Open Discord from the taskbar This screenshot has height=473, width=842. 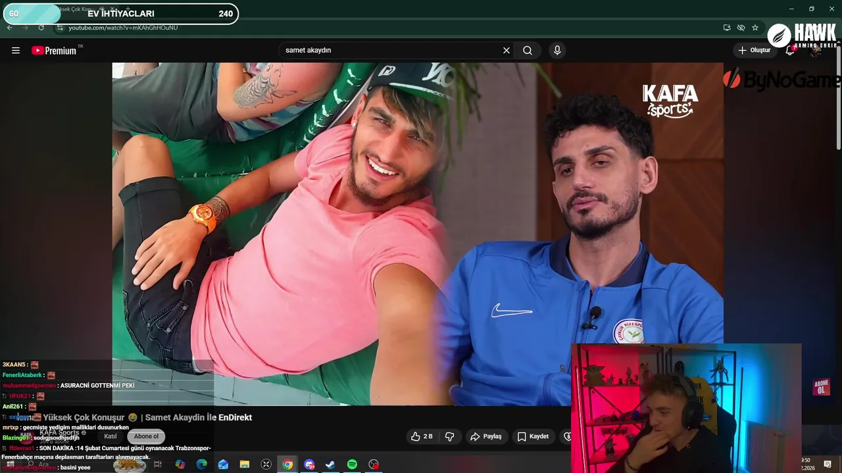coord(309,464)
